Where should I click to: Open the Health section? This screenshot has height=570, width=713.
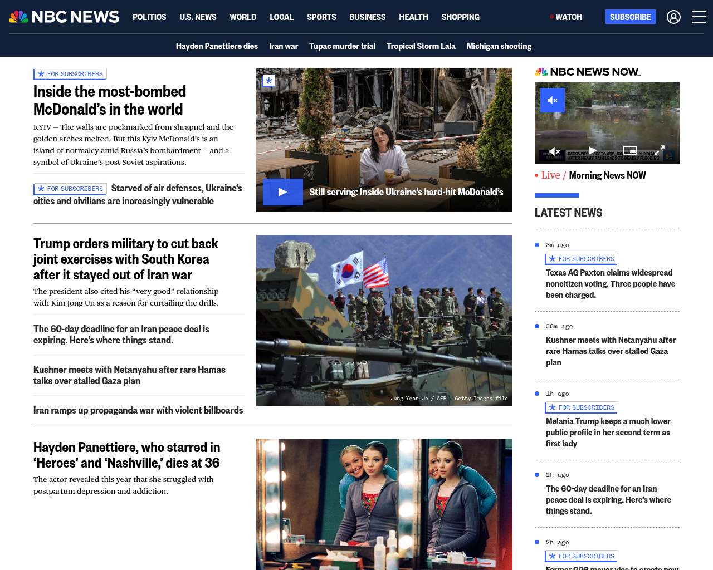413,17
